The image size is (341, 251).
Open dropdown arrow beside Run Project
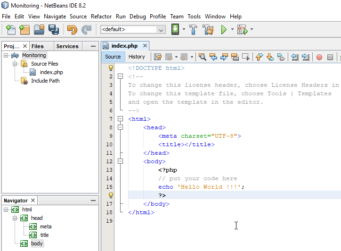(232, 29)
